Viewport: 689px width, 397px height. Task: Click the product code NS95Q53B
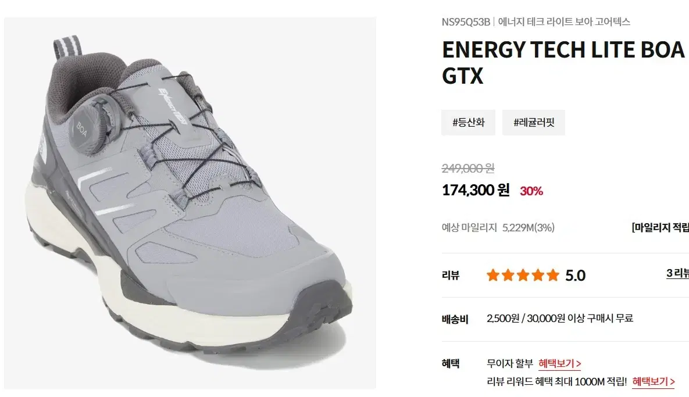pyautogui.click(x=466, y=22)
